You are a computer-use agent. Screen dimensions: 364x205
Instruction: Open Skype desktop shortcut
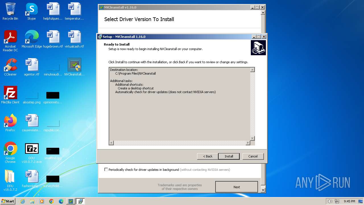[31, 11]
